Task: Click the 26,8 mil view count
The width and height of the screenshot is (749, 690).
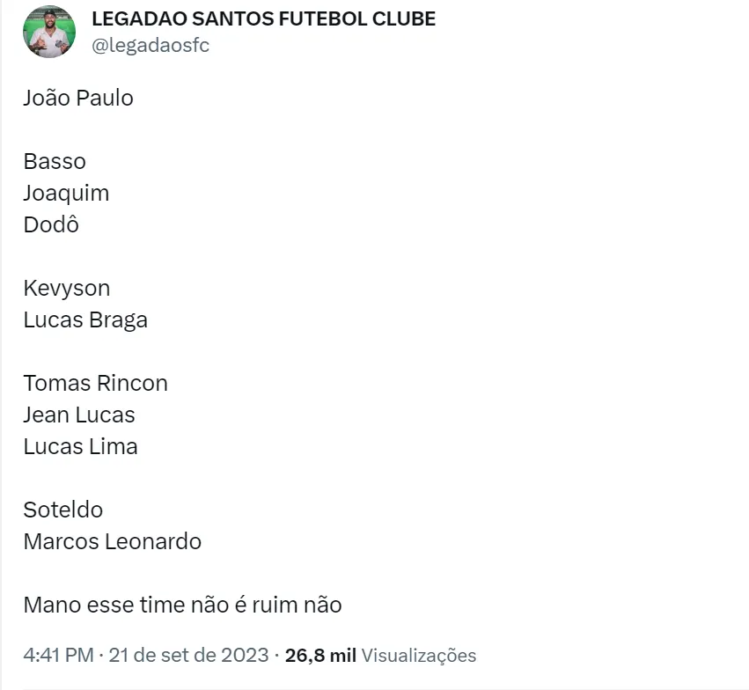Action: click(320, 656)
